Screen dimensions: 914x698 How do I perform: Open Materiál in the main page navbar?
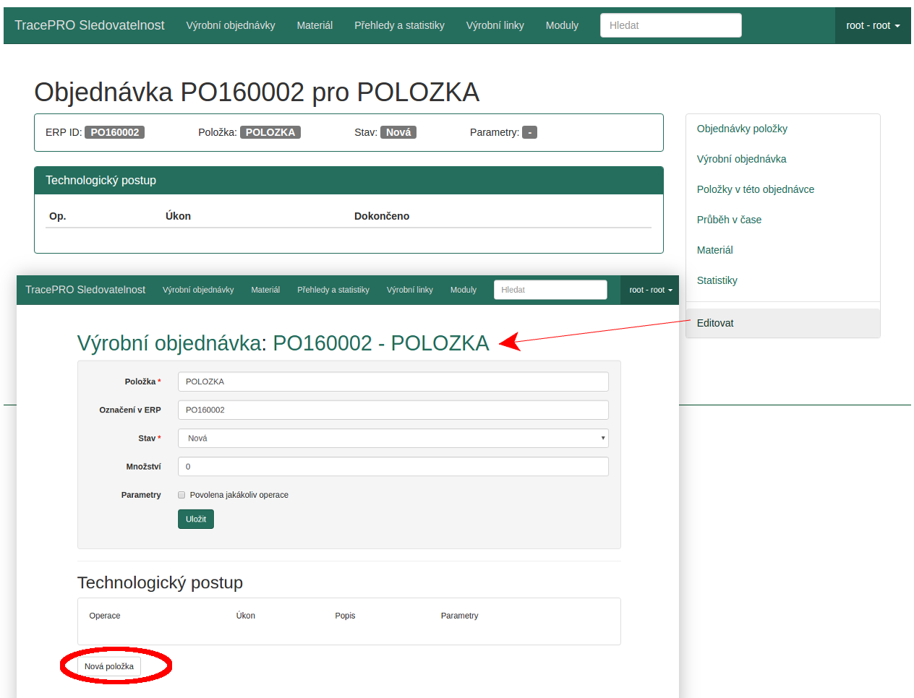[315, 25]
